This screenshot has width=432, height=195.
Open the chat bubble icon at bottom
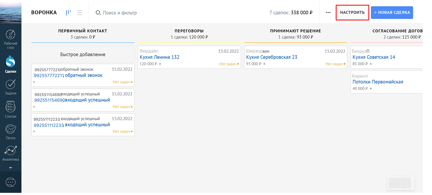(x=11, y=182)
